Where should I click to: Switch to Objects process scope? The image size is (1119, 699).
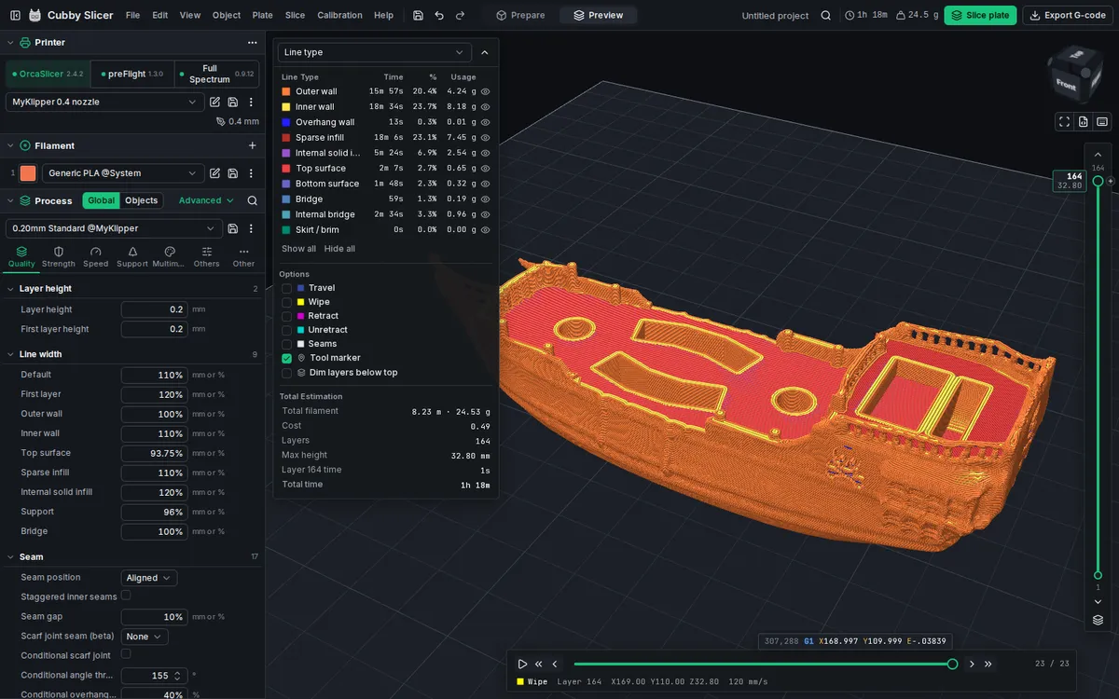tap(142, 200)
